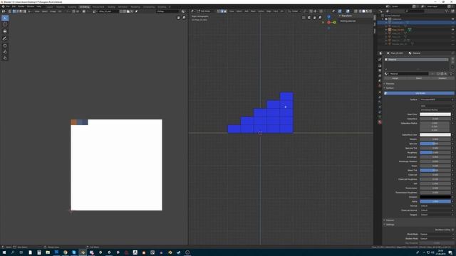
Task: Switch to solid viewport shading
Action: pos(363,11)
